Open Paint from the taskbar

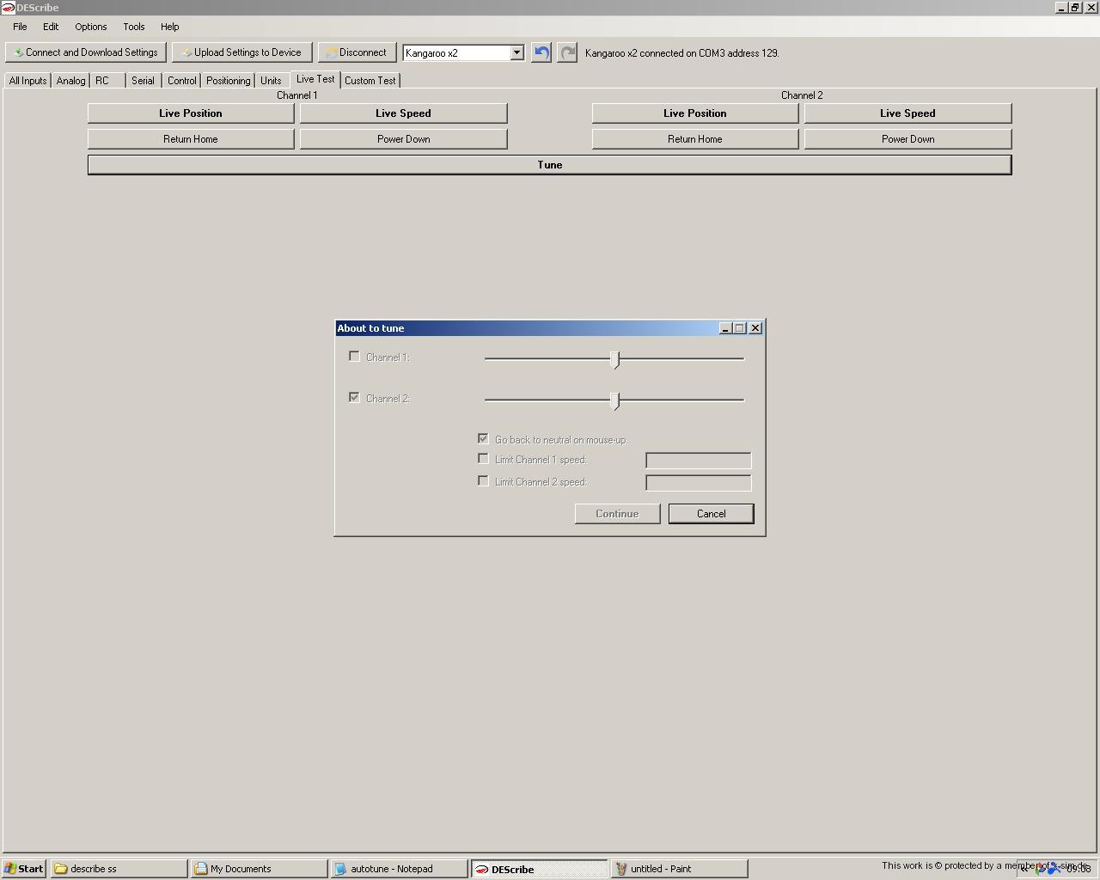pyautogui.click(x=678, y=869)
